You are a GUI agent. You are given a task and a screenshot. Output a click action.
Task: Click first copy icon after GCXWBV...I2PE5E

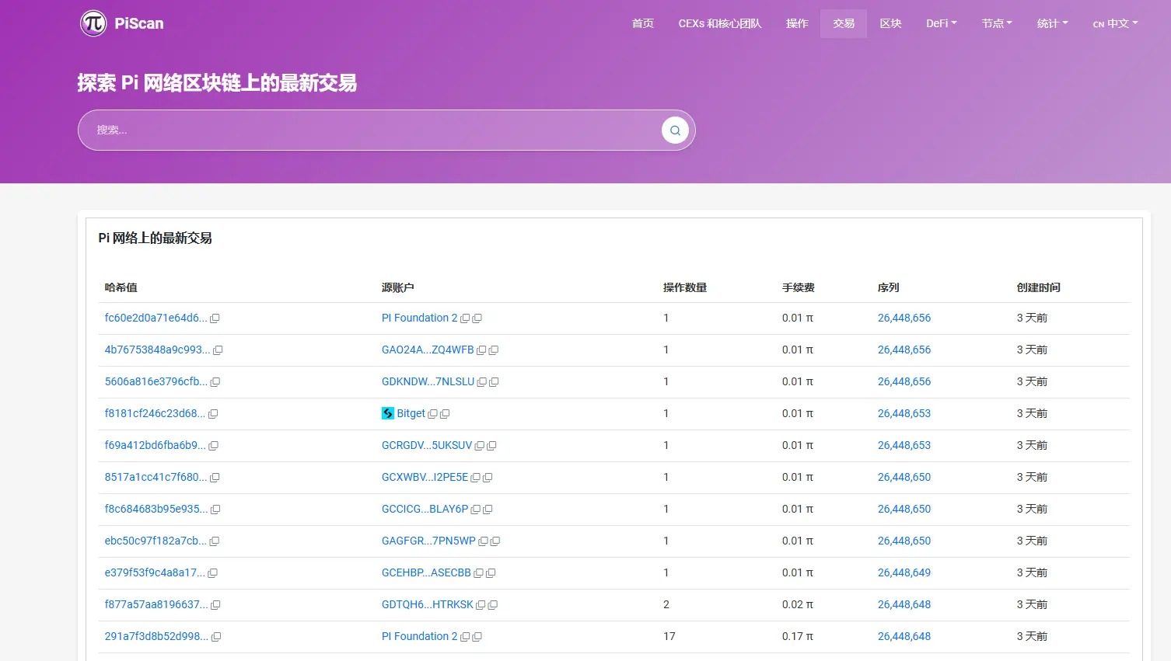click(x=476, y=478)
